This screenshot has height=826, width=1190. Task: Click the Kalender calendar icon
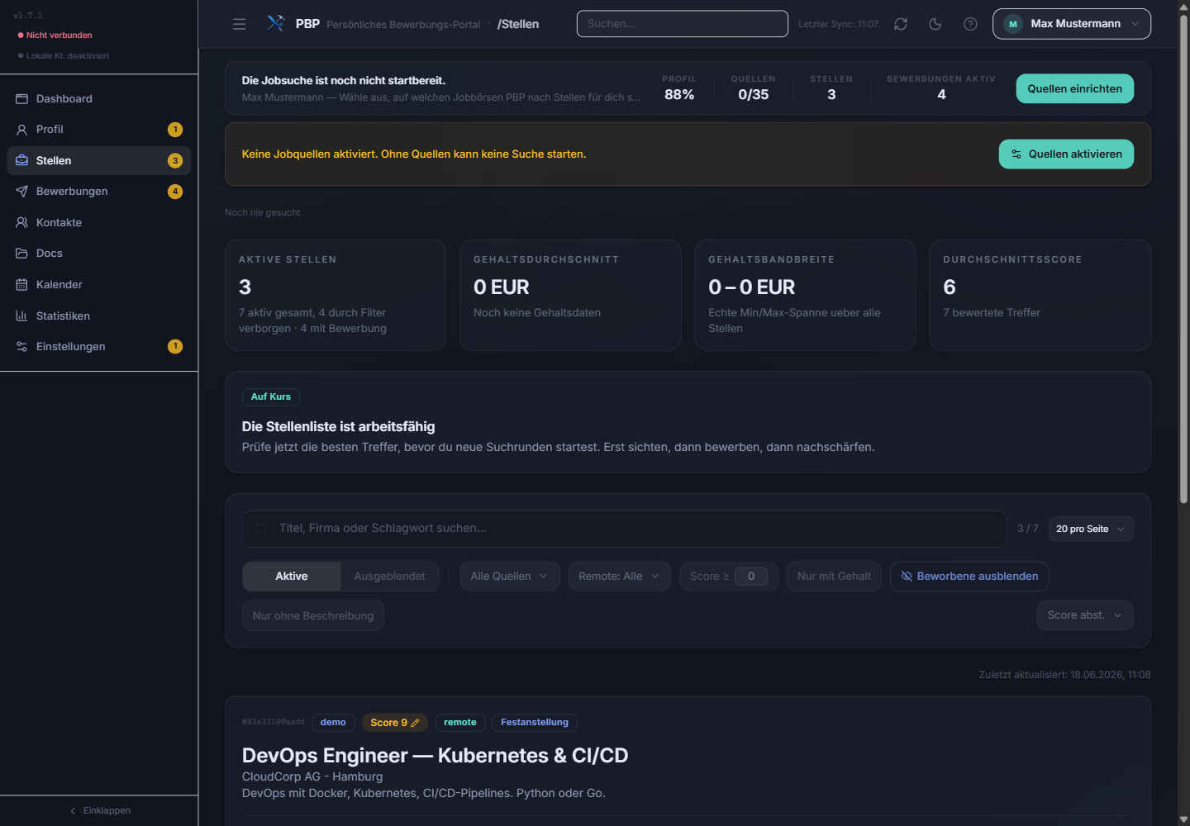click(21, 284)
